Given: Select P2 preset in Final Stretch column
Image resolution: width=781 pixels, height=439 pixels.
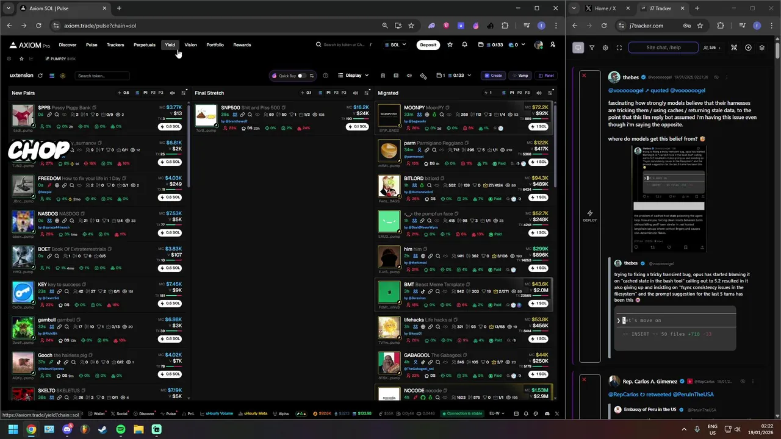Looking at the screenshot, I should 336,93.
